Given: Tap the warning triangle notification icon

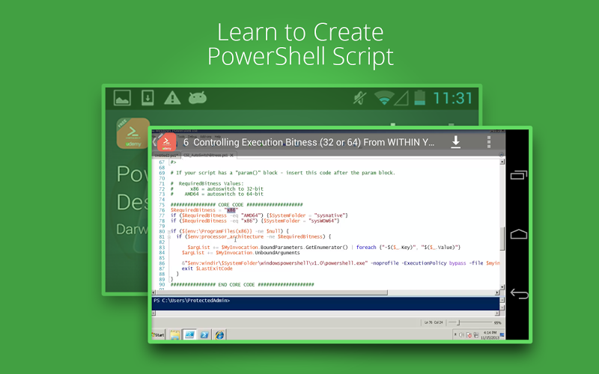Looking at the screenshot, I should point(172,98).
